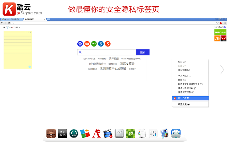Switch to the Kuyun new tab page tab
Screen dimensions: 227x142
(34, 19)
